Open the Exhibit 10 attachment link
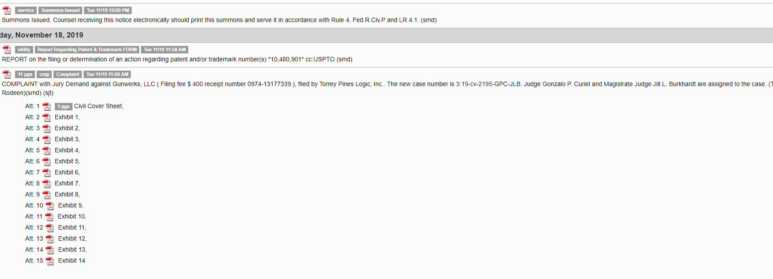Screen dimensions: 773x279 click(72, 216)
